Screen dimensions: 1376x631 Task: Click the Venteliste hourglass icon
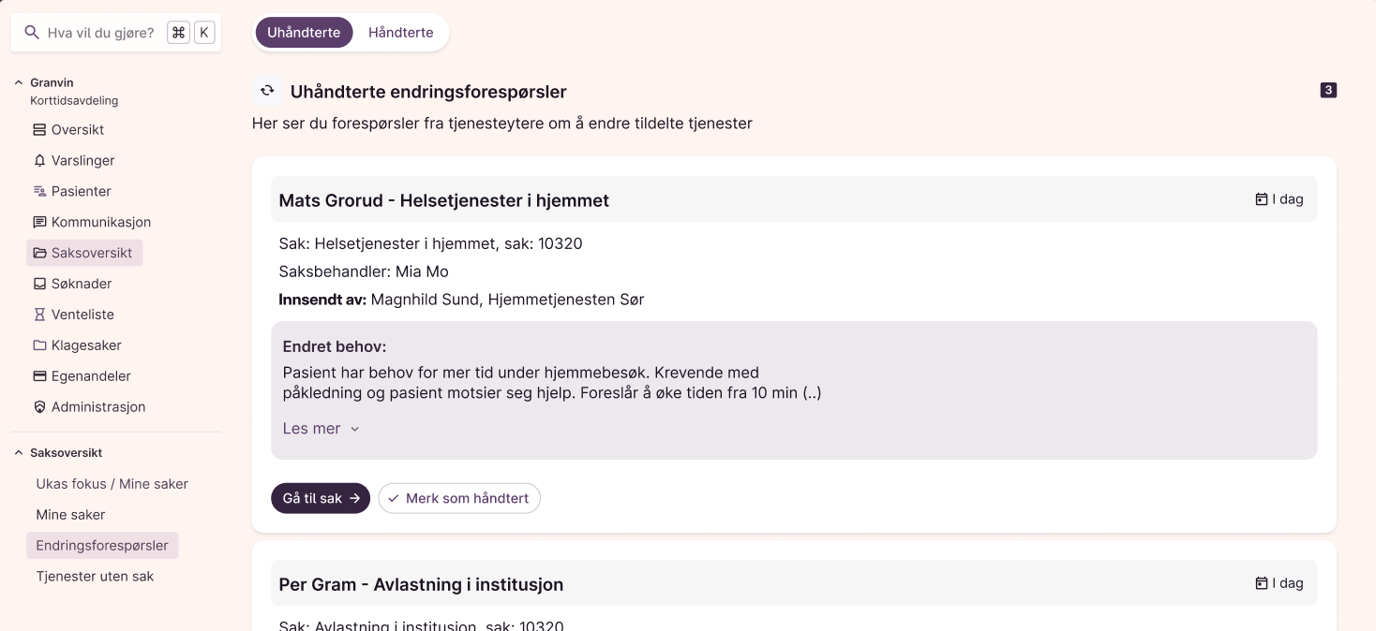(x=39, y=315)
